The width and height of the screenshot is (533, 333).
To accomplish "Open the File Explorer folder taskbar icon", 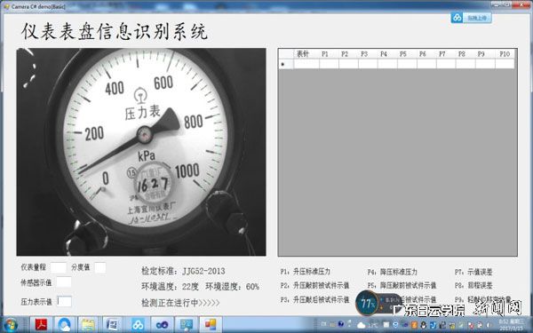I will (x=88, y=325).
